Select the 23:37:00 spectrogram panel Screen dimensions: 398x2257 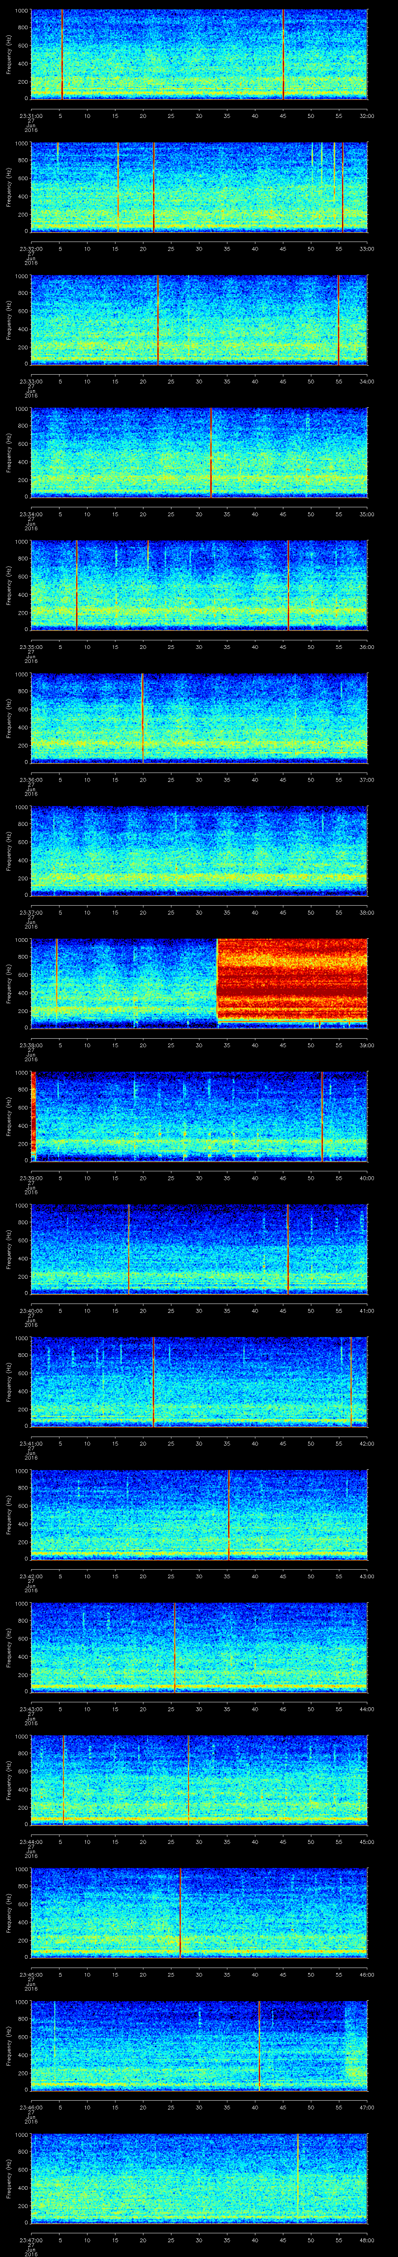(x=199, y=851)
